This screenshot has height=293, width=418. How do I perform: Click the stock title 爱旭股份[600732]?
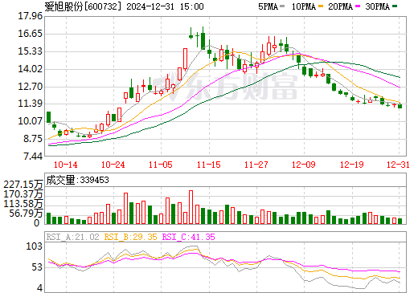click(83, 6)
